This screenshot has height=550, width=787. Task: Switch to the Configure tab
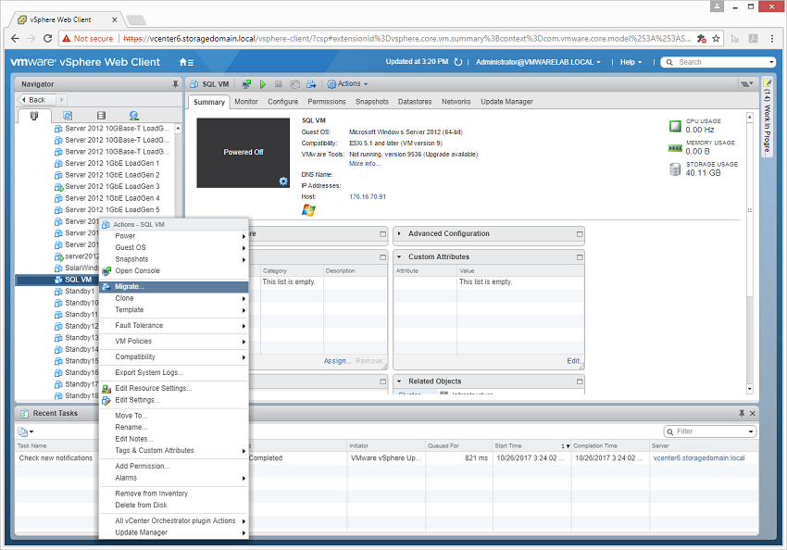tap(282, 102)
